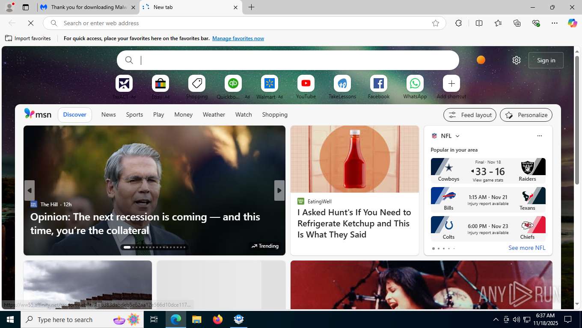
Task: Open a new browser tab
Action: [251, 7]
